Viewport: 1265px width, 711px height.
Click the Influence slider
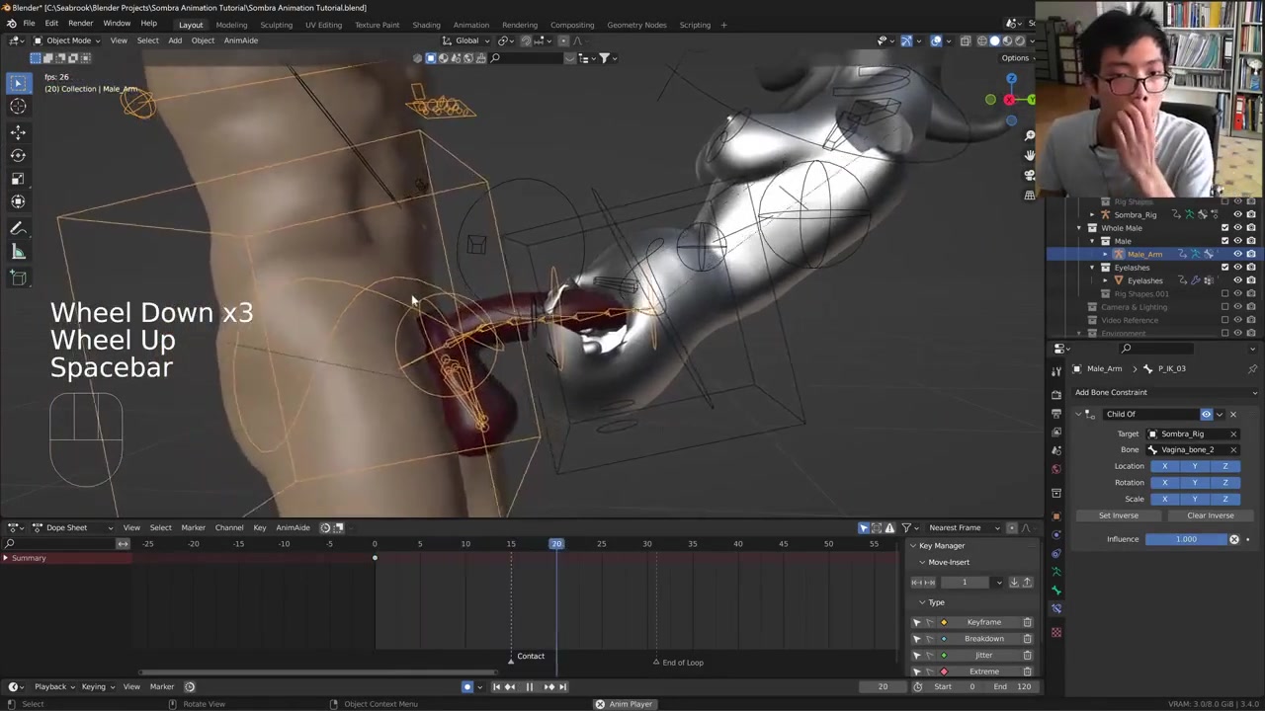(x=1186, y=539)
